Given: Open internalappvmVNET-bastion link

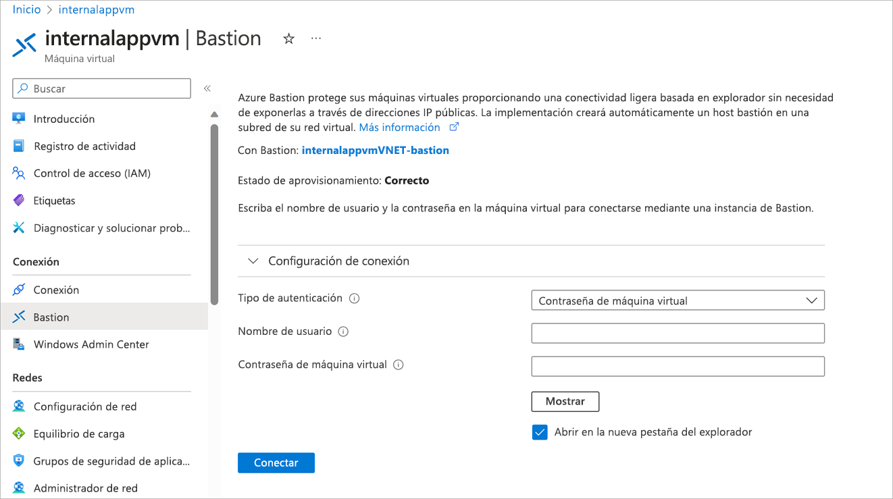Looking at the screenshot, I should tap(376, 151).
